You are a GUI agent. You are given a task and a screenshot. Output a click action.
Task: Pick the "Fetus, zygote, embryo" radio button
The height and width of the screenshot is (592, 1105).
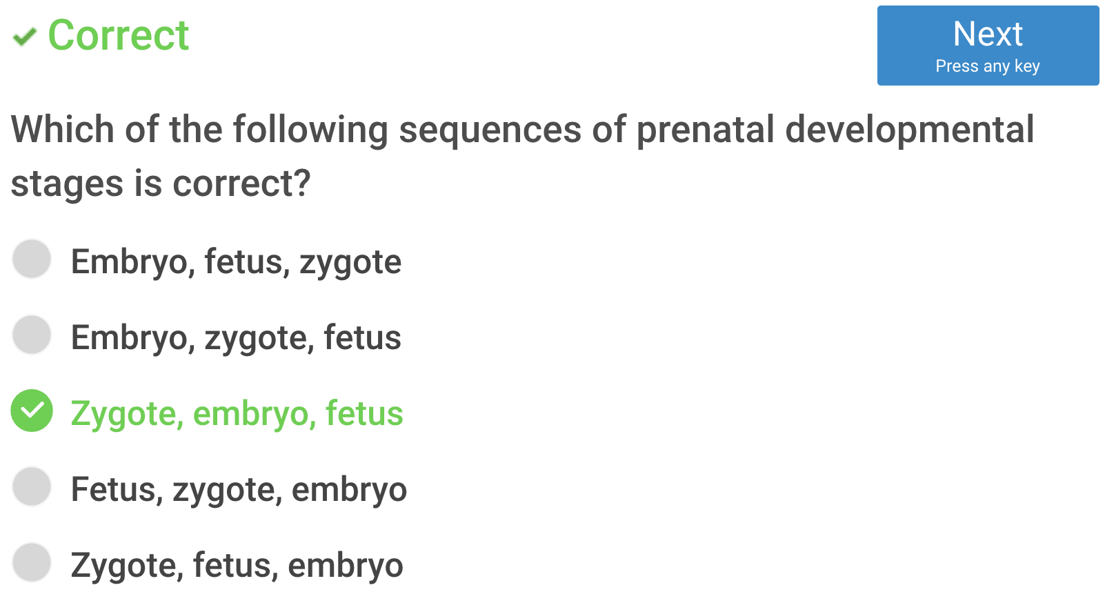pos(32,486)
